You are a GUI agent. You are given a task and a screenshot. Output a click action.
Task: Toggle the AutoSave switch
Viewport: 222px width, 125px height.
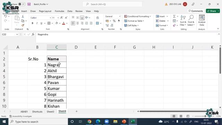22,4
